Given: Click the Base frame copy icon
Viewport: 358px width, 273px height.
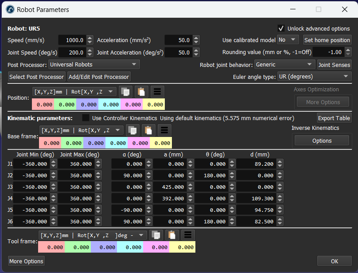Looking at the screenshot, I should click(133, 130).
